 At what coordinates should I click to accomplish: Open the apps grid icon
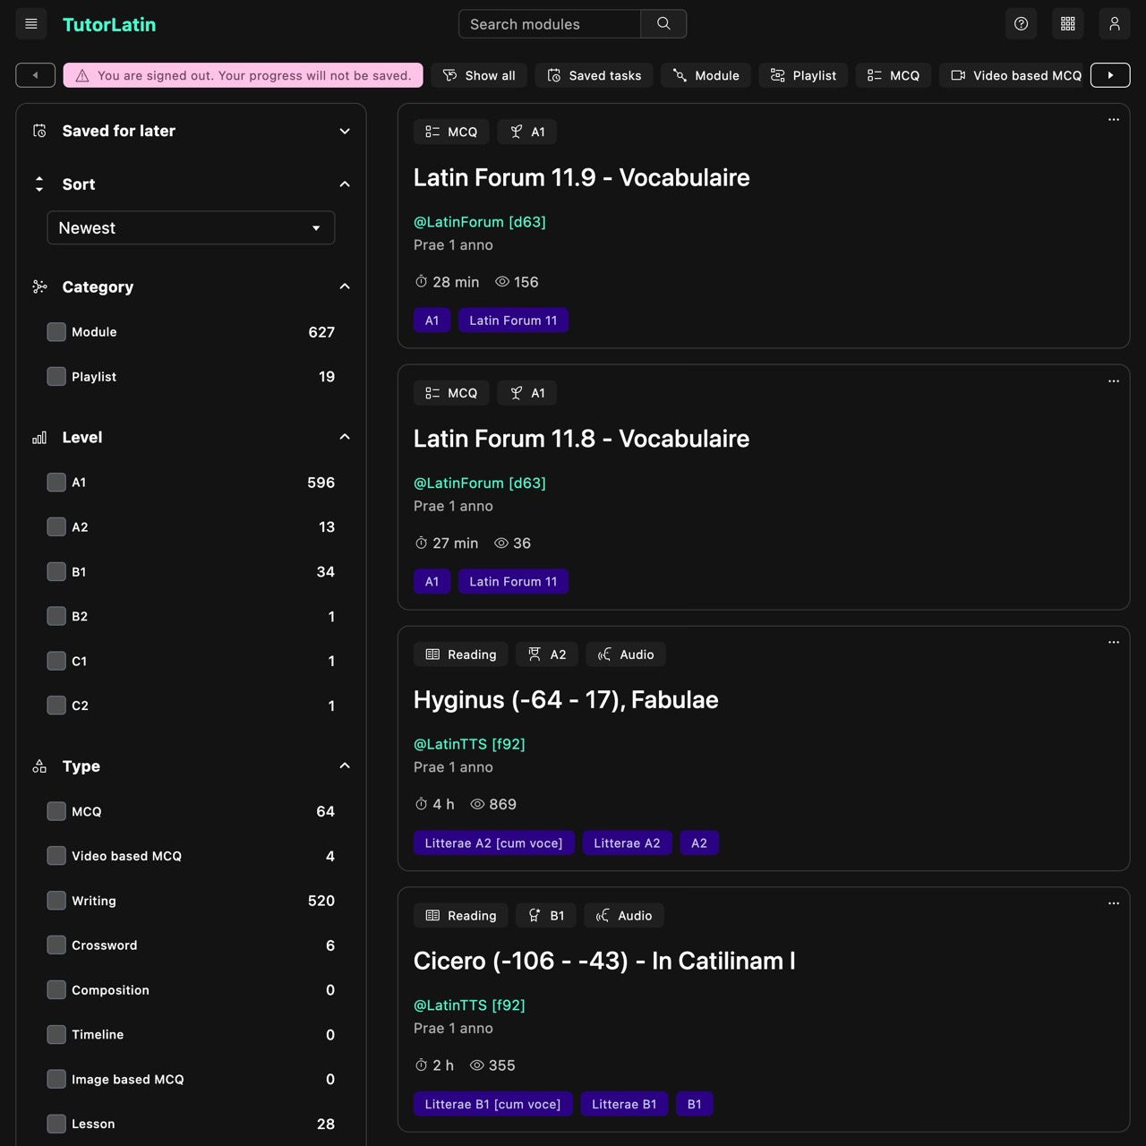(1068, 24)
